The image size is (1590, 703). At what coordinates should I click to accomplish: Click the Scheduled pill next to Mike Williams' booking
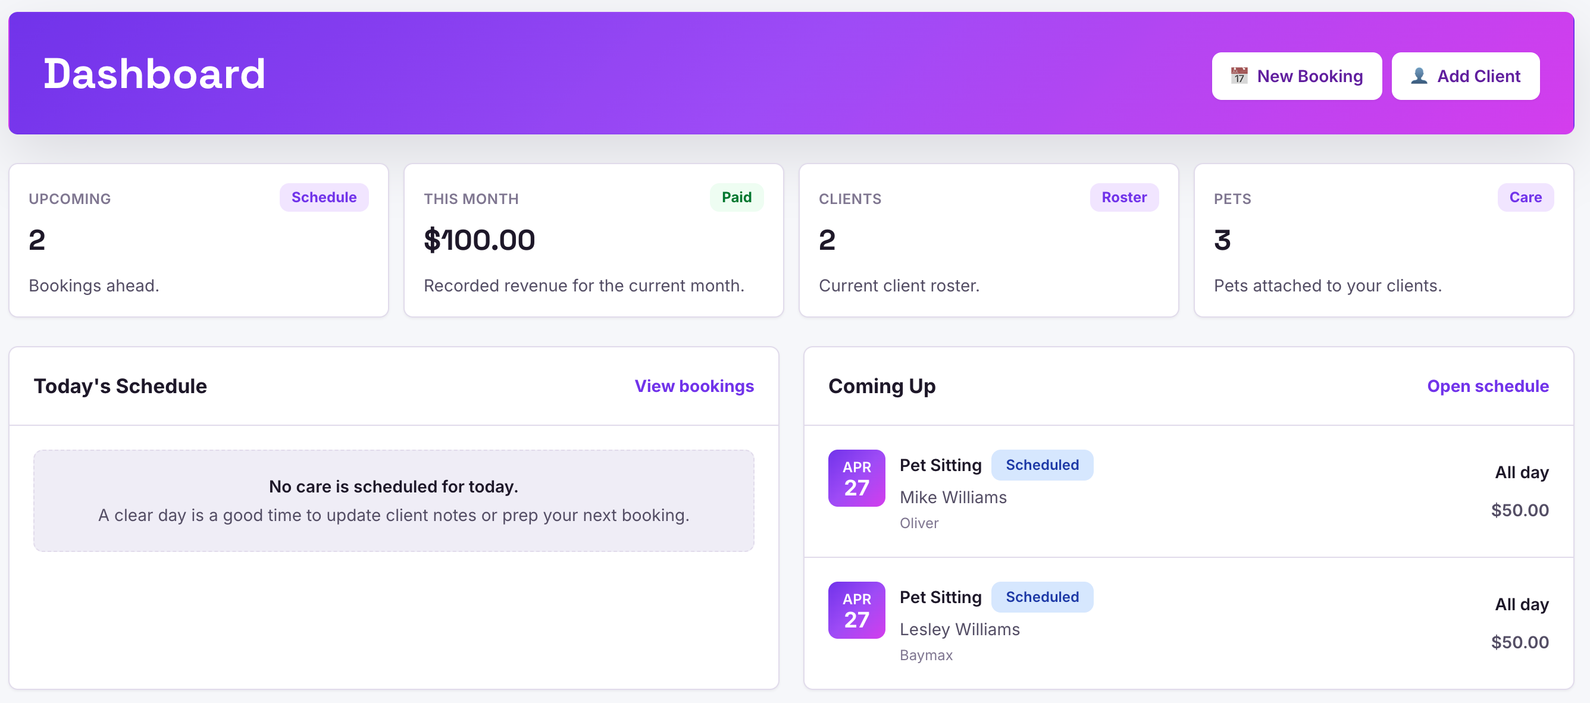click(x=1042, y=465)
